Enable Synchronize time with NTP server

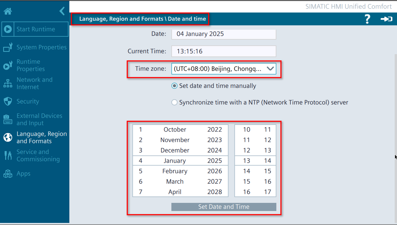(174, 102)
